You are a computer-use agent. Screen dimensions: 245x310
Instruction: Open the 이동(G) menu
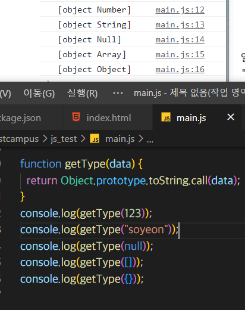click(x=39, y=93)
